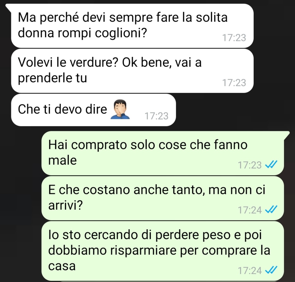The height and width of the screenshot is (282, 295).
Task: Click the 17:23 timestamp beside the facepalm emoji
Action: 156,116
